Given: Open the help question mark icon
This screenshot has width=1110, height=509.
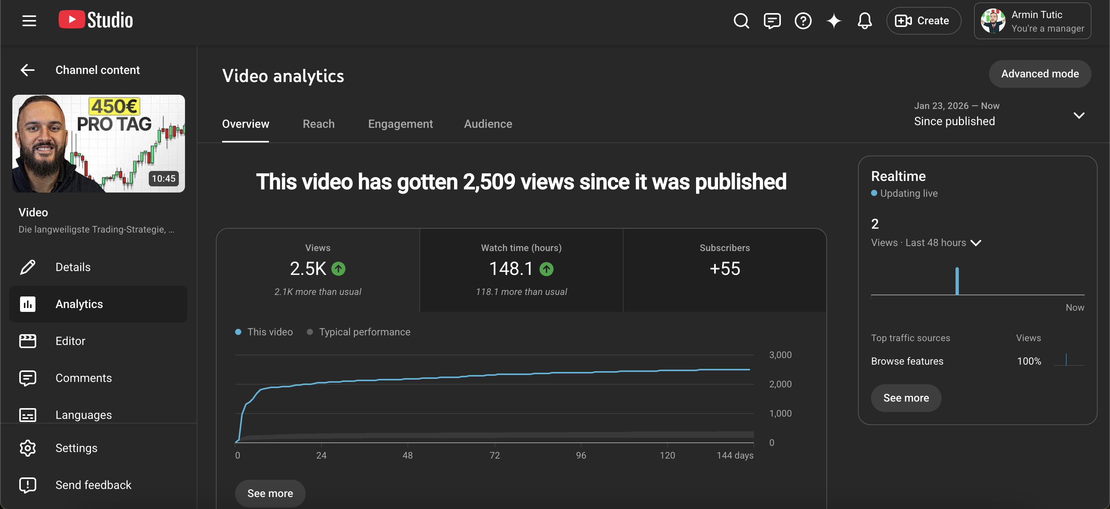Looking at the screenshot, I should tap(803, 21).
